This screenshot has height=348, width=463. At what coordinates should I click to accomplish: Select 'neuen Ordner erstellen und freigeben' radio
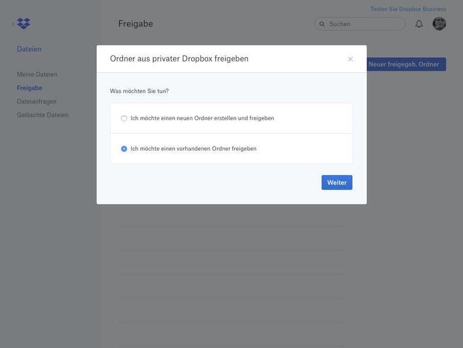tap(124, 118)
